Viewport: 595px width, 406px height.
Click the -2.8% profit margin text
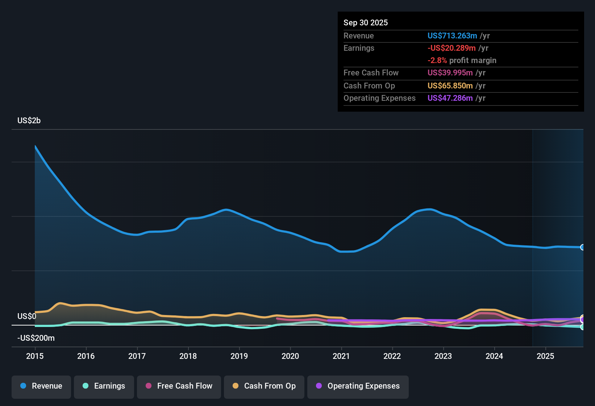click(x=462, y=60)
